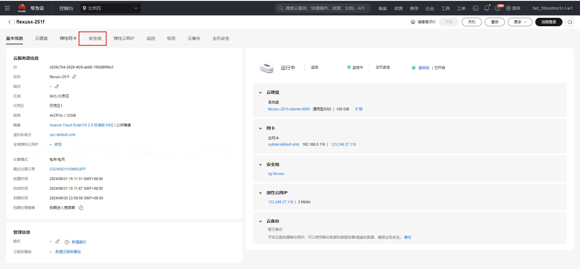Screen dimensions: 580x269
Task: Open the 费用 top menu
Action: (414, 8)
